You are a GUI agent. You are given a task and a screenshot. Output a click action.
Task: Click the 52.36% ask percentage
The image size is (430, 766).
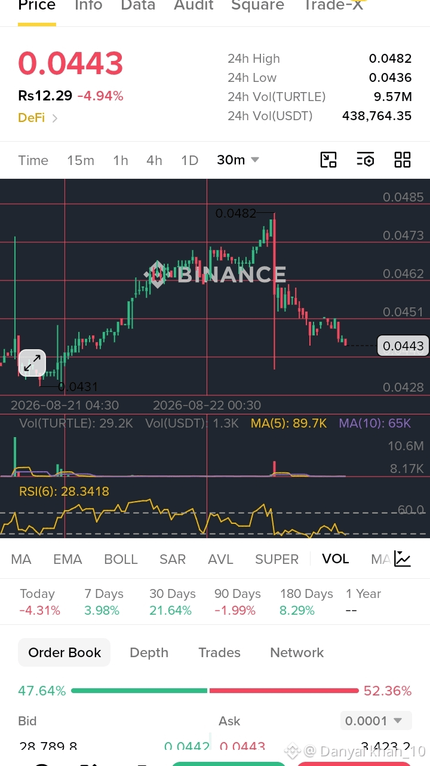pyautogui.click(x=388, y=691)
